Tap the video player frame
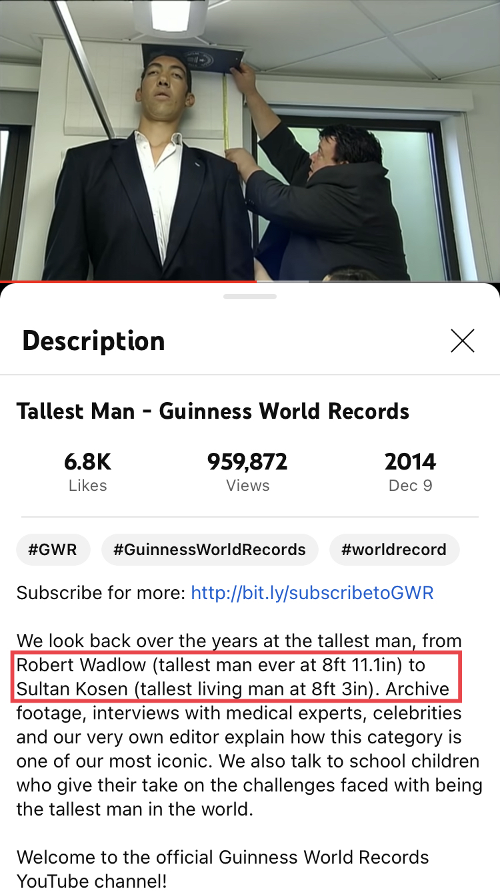500x891 pixels. (x=250, y=140)
